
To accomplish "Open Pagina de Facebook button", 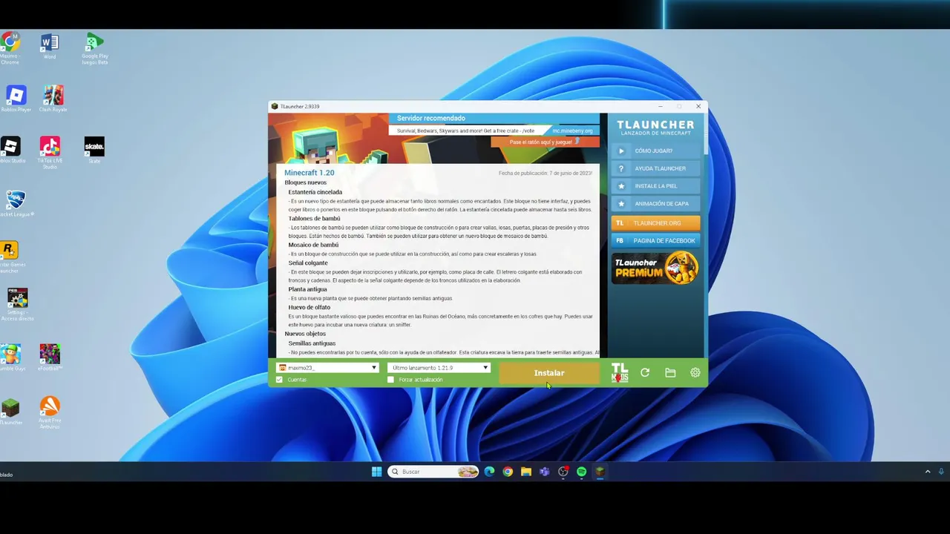I will tap(656, 240).
